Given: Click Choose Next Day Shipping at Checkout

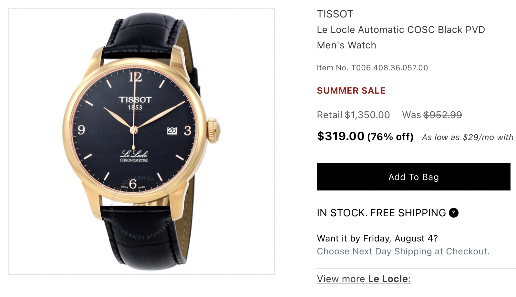Looking at the screenshot, I should pos(403,251).
